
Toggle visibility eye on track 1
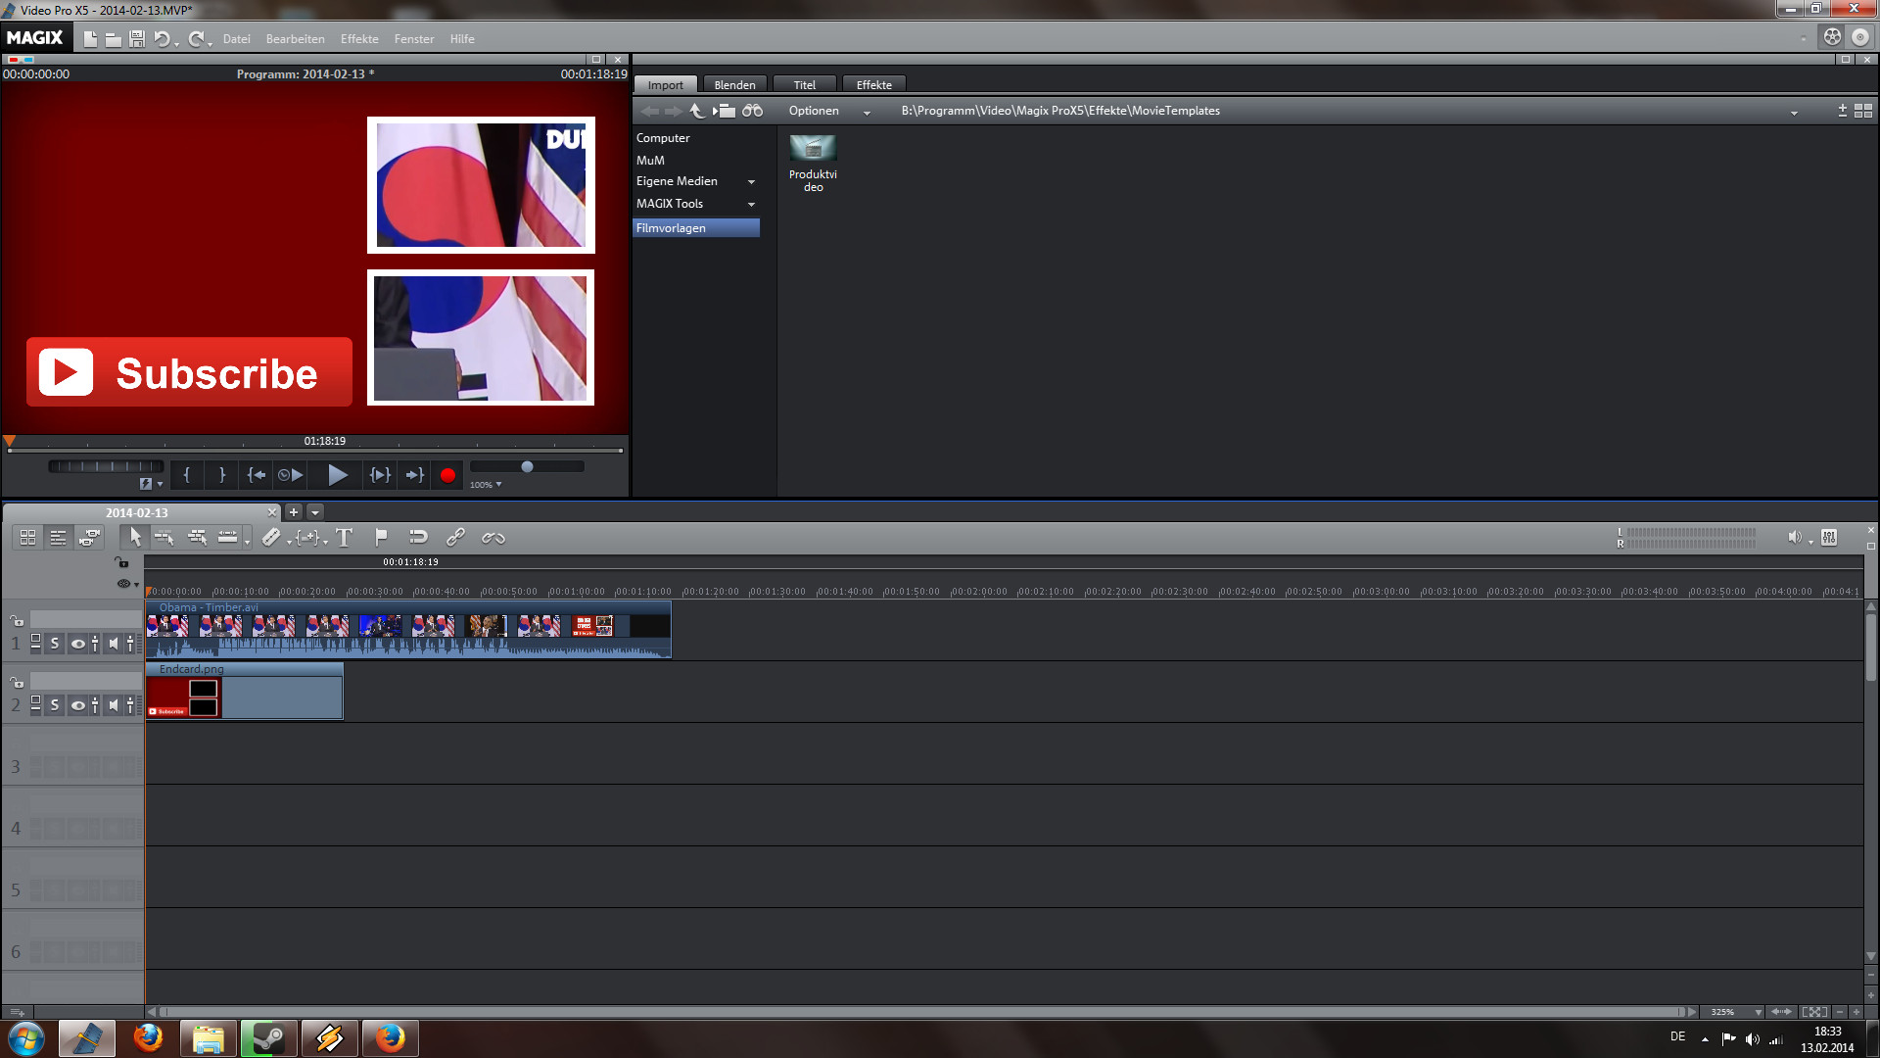[77, 644]
